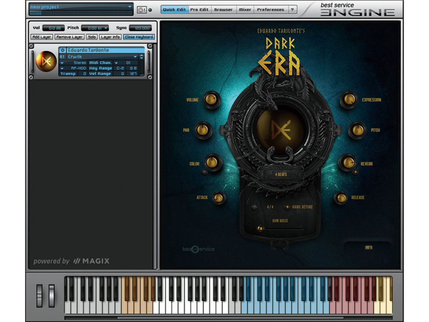Adjust the Release knob

[341, 198]
